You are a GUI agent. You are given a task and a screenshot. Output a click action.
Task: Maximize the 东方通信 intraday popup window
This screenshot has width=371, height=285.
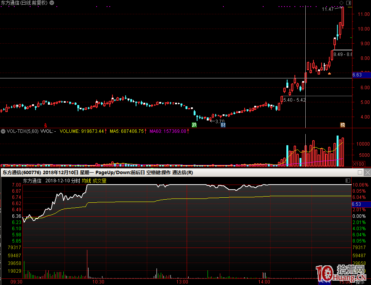pyautogui.click(x=360, y=172)
